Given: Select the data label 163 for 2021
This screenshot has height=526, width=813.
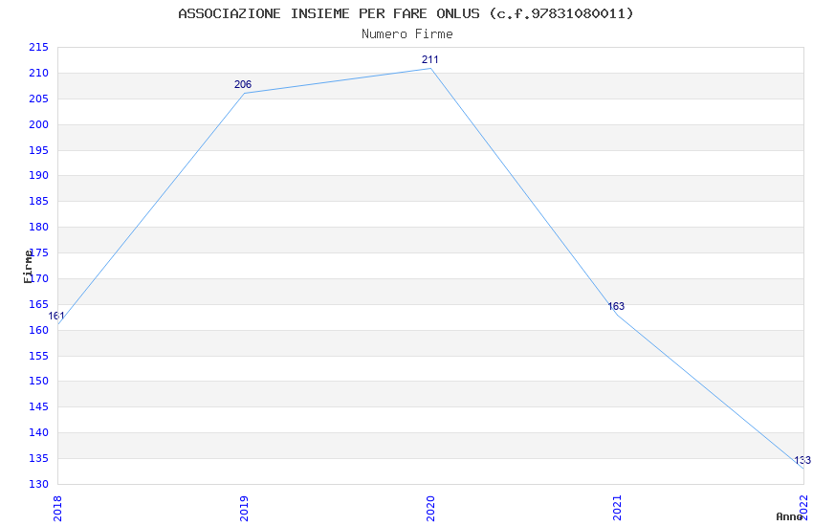Looking at the screenshot, I should [616, 306].
